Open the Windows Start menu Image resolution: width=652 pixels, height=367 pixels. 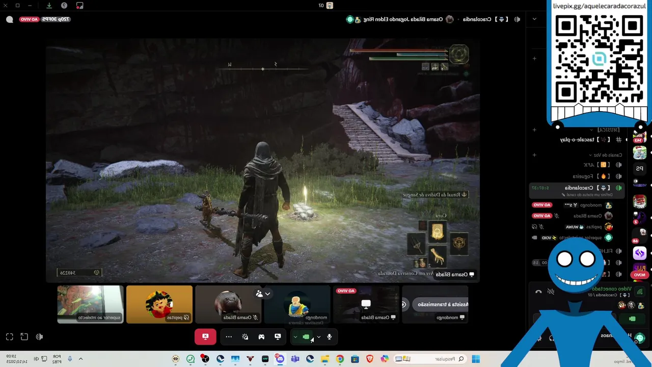476,359
